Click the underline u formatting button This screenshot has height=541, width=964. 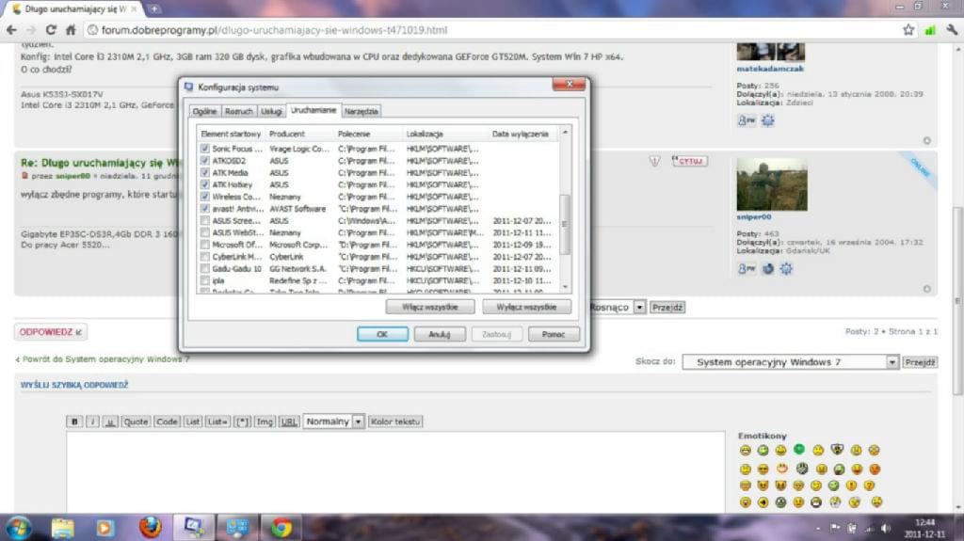tap(110, 422)
